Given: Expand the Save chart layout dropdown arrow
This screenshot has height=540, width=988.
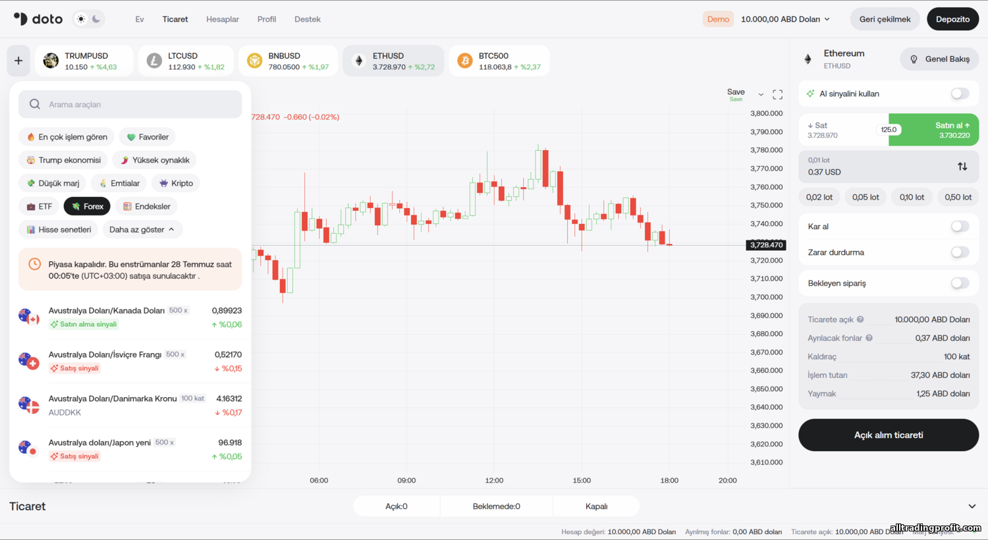Looking at the screenshot, I should [x=761, y=95].
